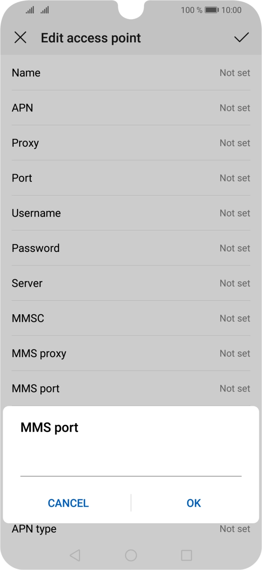Open the APN setting
The image size is (262, 570).
coord(131,108)
